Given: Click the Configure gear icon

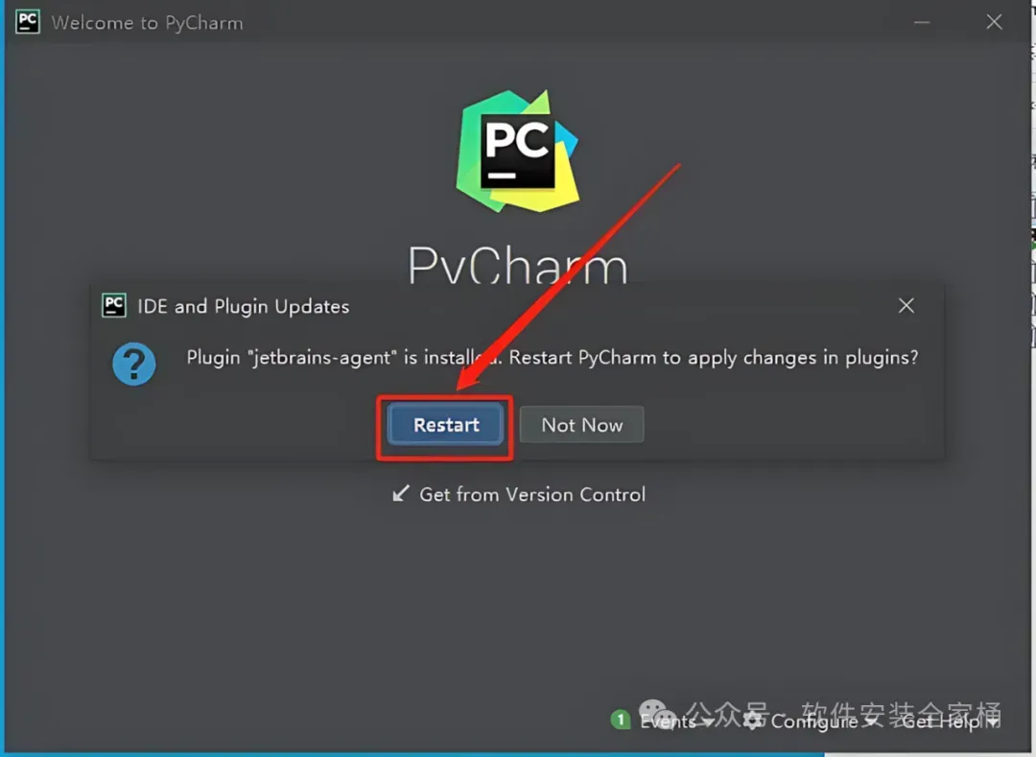Looking at the screenshot, I should [753, 721].
